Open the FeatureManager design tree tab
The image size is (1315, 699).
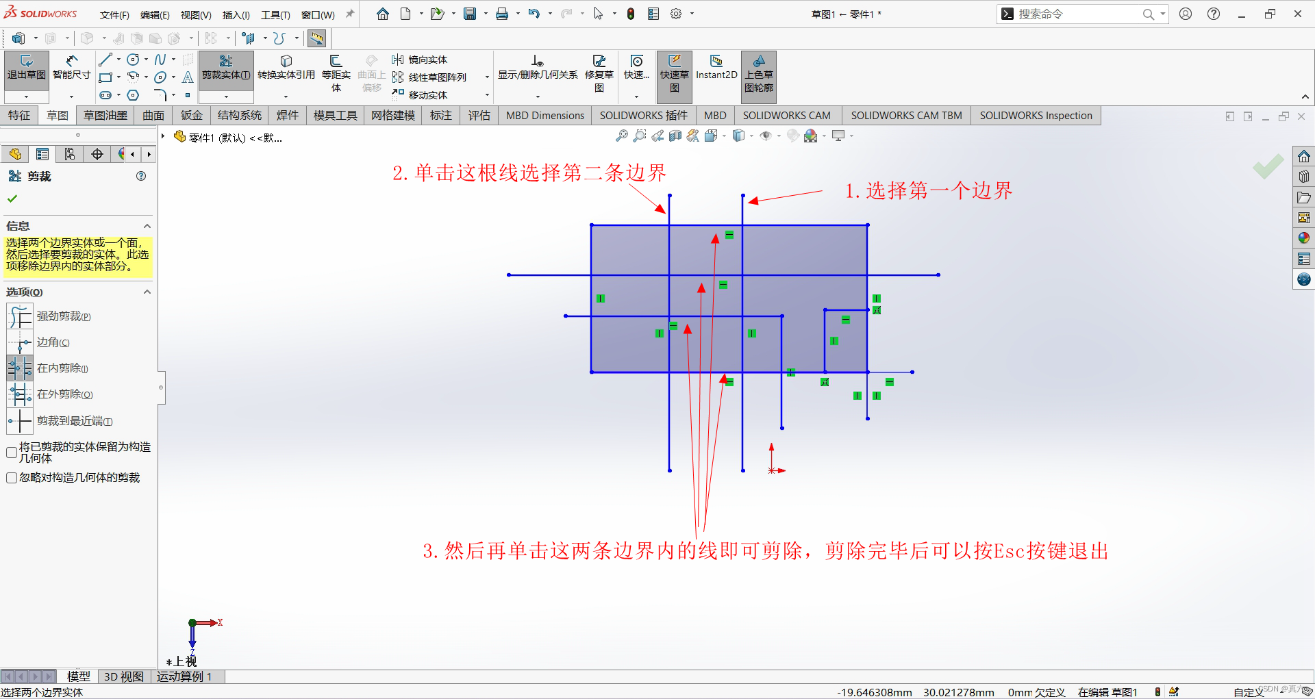pos(15,154)
